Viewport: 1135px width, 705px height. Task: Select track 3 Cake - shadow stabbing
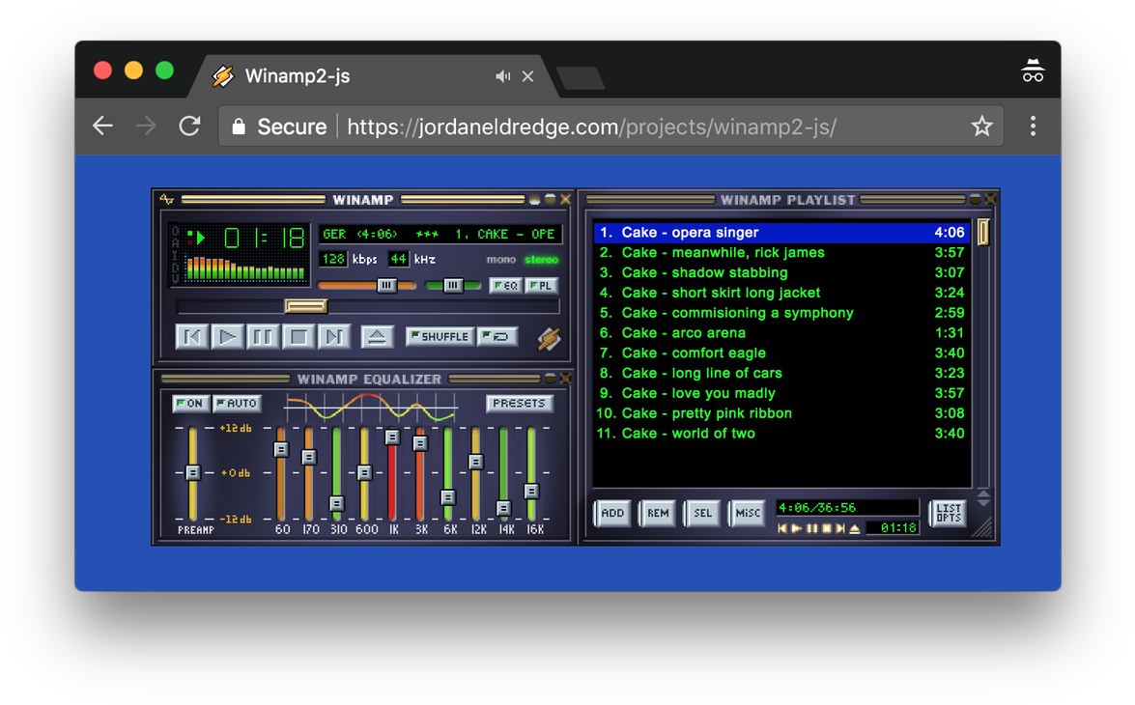(x=781, y=273)
